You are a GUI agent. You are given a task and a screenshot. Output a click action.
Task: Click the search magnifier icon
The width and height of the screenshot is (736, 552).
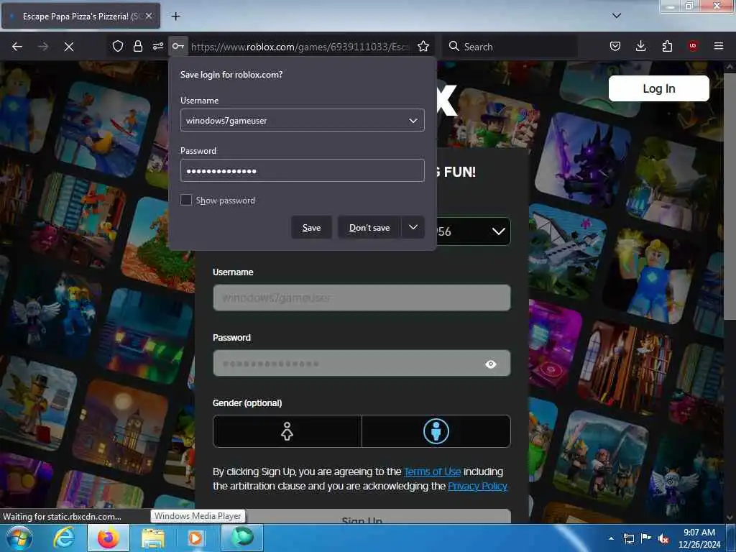pos(454,46)
